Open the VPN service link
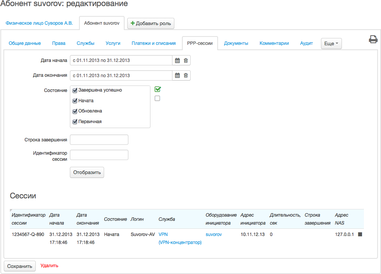The height and width of the screenshot is (274, 381). [163, 234]
